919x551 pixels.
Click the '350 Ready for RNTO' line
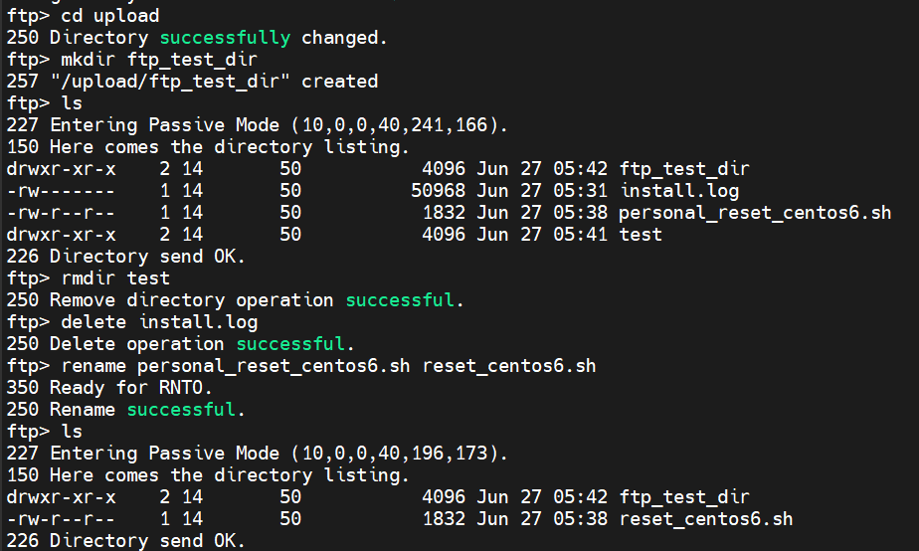click(x=109, y=388)
